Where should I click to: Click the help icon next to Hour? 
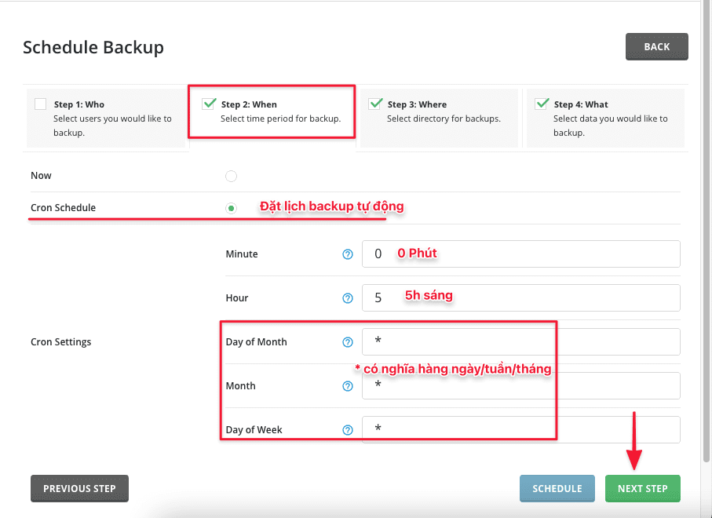pos(348,298)
